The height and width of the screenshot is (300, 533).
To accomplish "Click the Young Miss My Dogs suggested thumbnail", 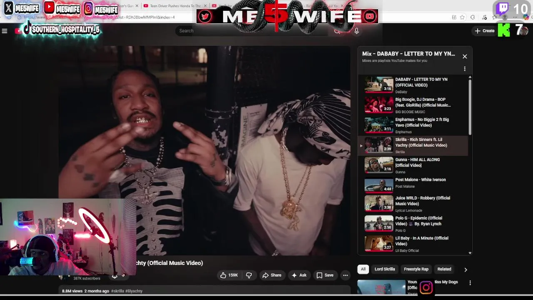I will click(x=381, y=287).
